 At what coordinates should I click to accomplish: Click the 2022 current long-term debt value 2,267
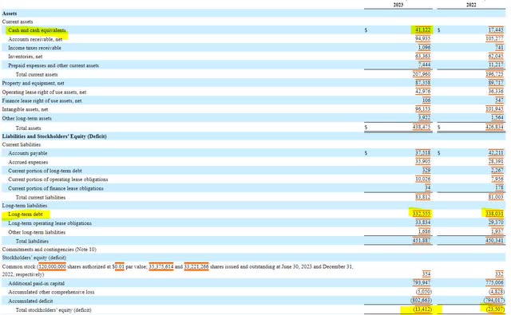[497, 170]
